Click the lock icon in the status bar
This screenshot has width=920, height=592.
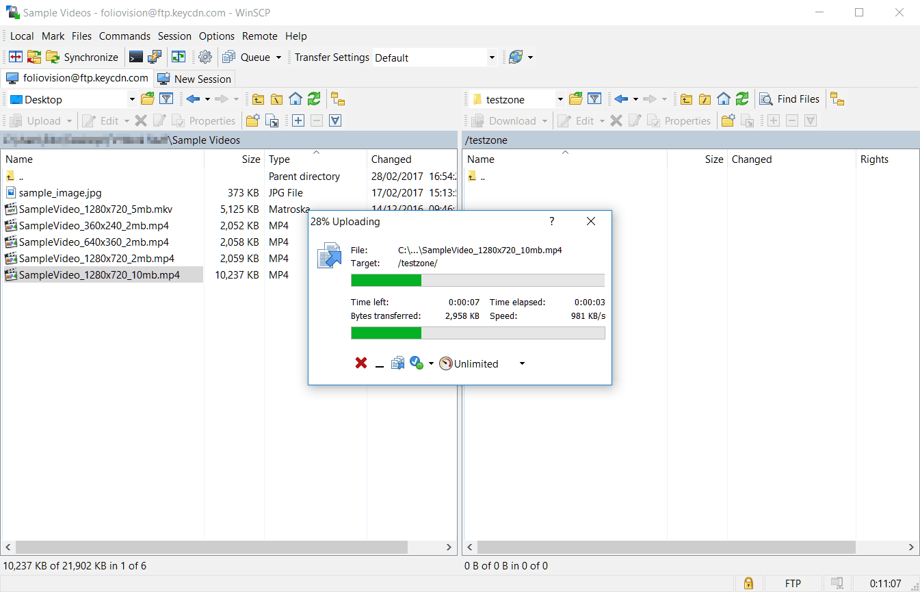pos(748,584)
